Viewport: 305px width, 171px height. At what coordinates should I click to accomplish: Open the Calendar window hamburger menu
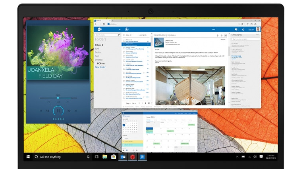[124, 114]
